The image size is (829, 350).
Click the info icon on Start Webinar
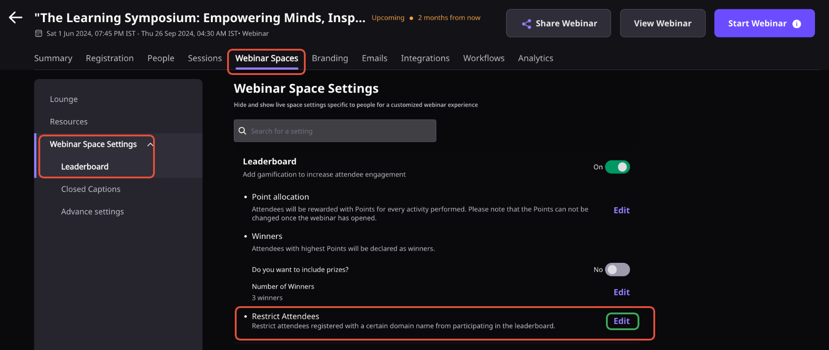[797, 24]
